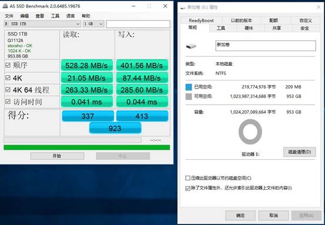This screenshot has height=225, width=325.
Task: Click the 确定 OK button
Action: point(240,216)
